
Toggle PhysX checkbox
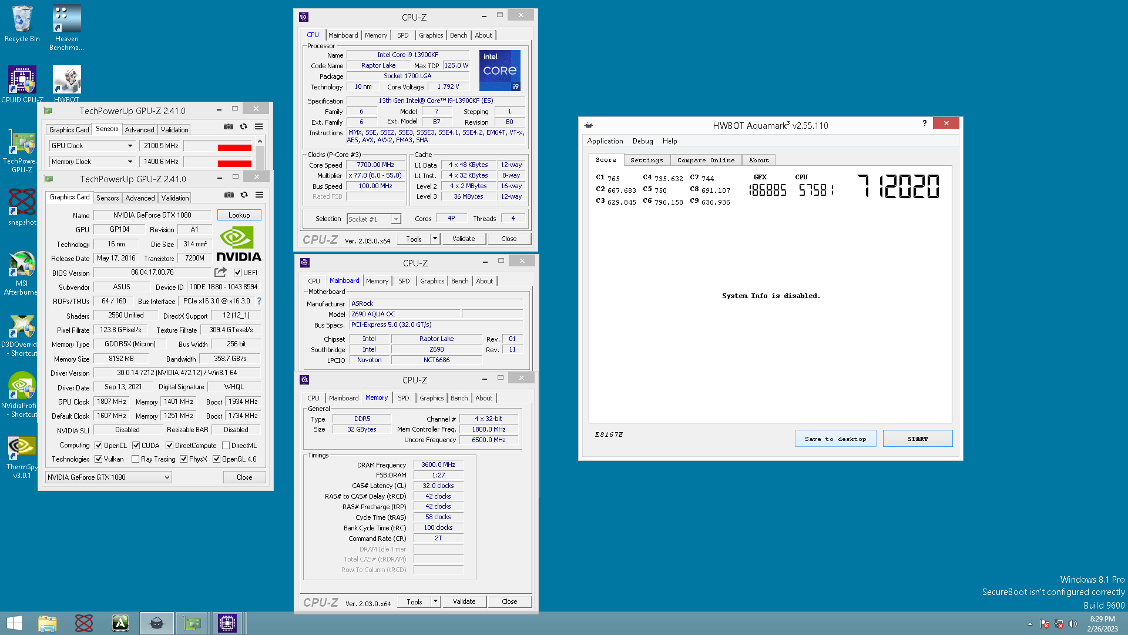[184, 459]
